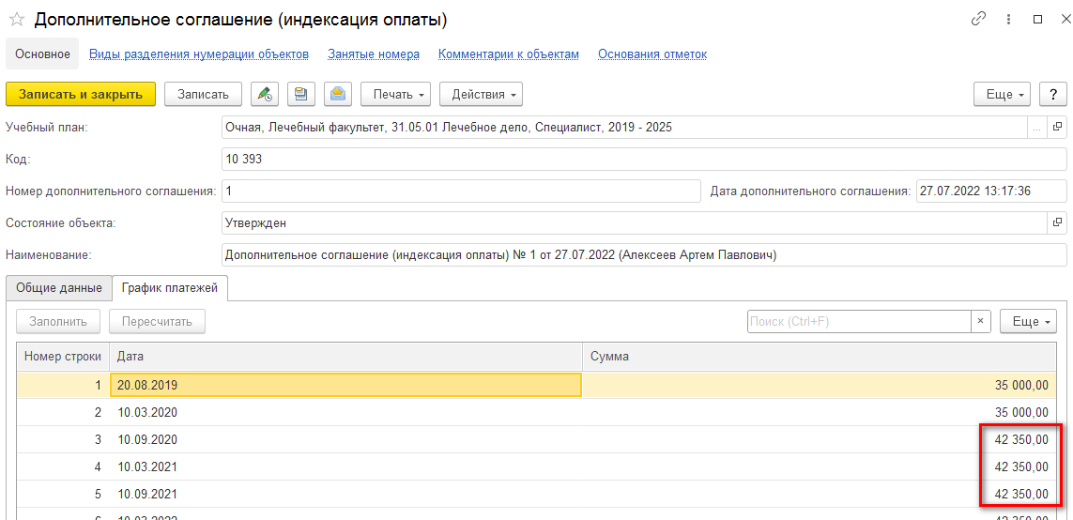The width and height of the screenshot is (1073, 520).
Task: Select row number 4 cell
Action: click(63, 466)
